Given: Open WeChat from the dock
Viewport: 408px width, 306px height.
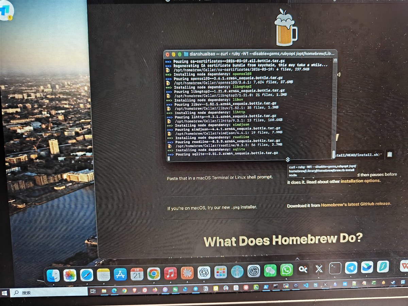Looking at the screenshot, I should tap(270, 271).
